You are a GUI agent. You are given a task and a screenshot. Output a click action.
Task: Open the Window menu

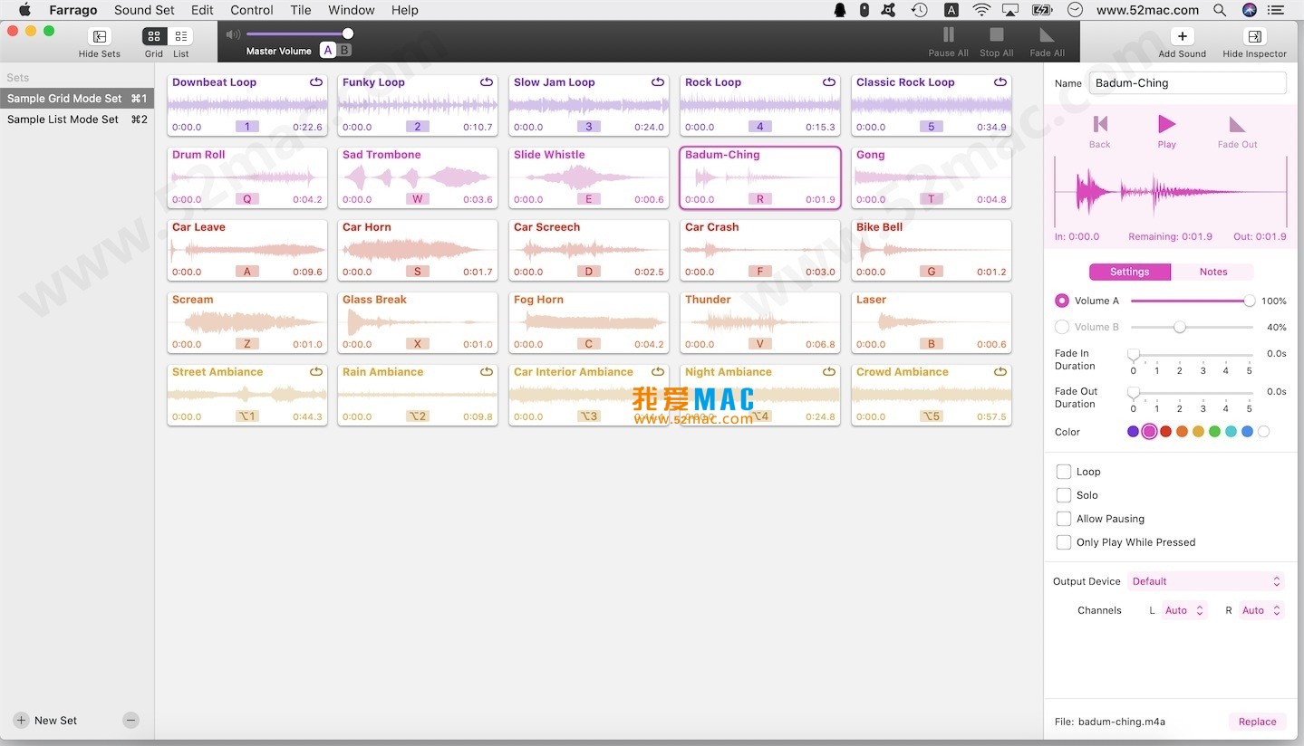pos(352,10)
